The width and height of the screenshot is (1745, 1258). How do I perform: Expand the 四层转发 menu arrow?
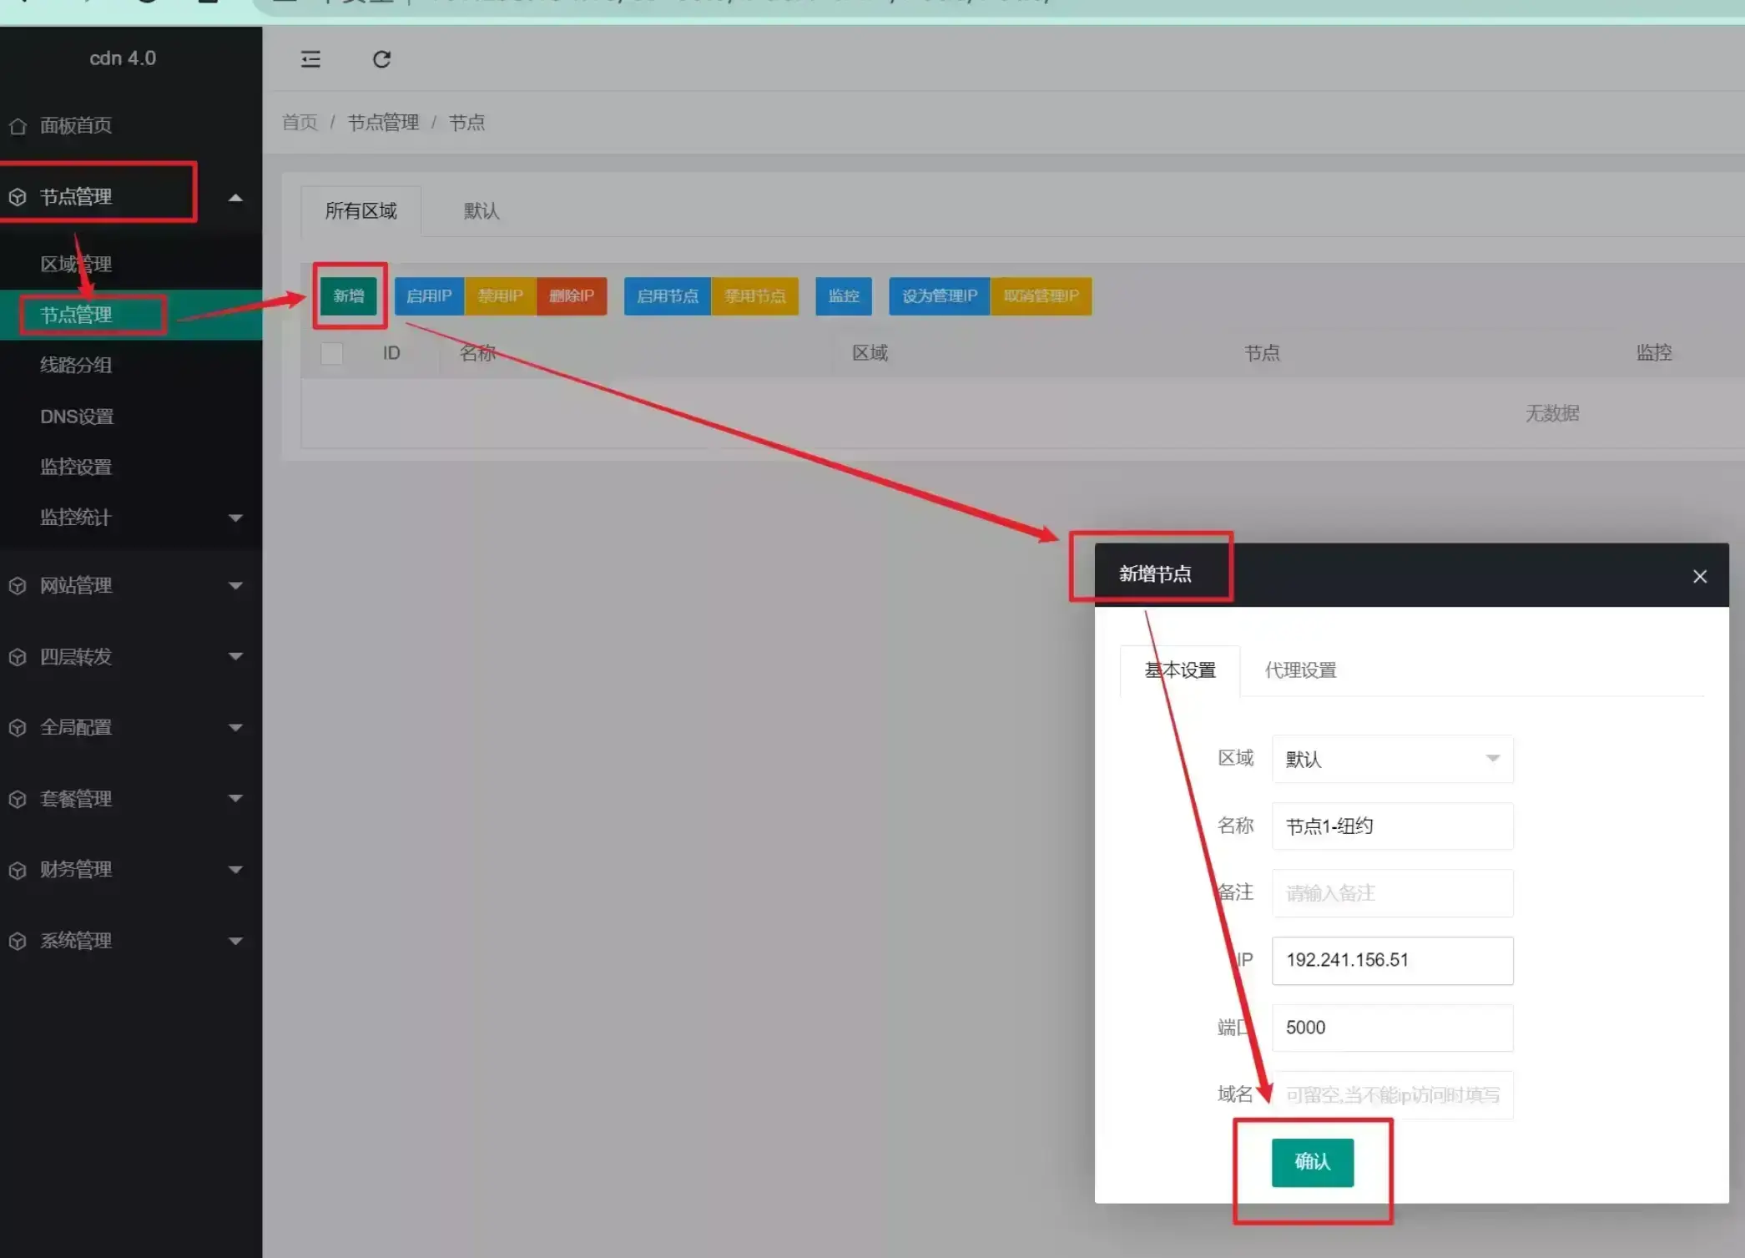[x=235, y=657]
